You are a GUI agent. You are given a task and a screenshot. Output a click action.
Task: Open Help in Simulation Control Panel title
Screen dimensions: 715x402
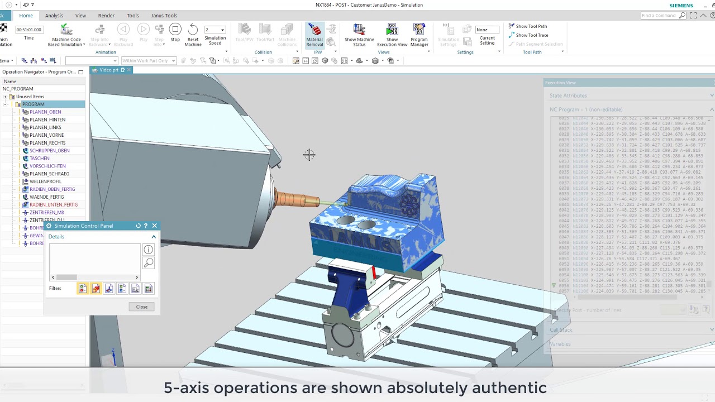146,226
